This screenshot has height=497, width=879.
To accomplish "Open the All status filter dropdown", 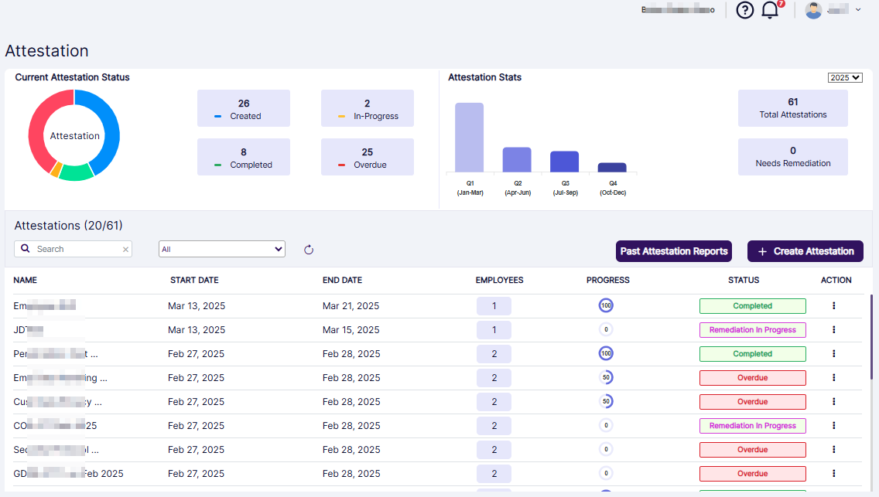I will (221, 249).
